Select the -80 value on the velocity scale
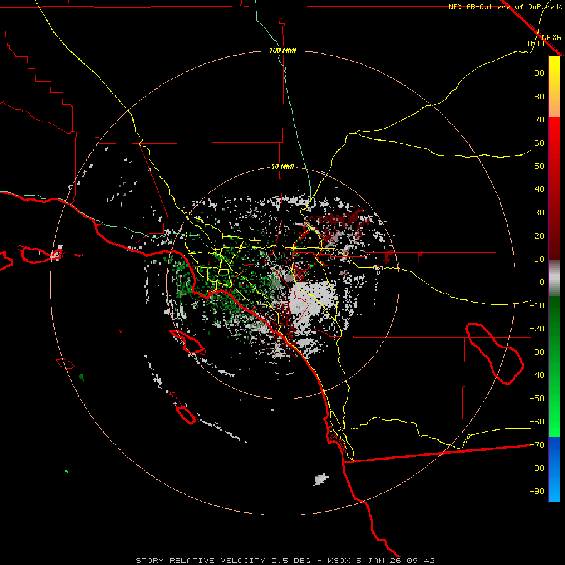Image resolution: width=565 pixels, height=565 pixels. tap(537, 468)
